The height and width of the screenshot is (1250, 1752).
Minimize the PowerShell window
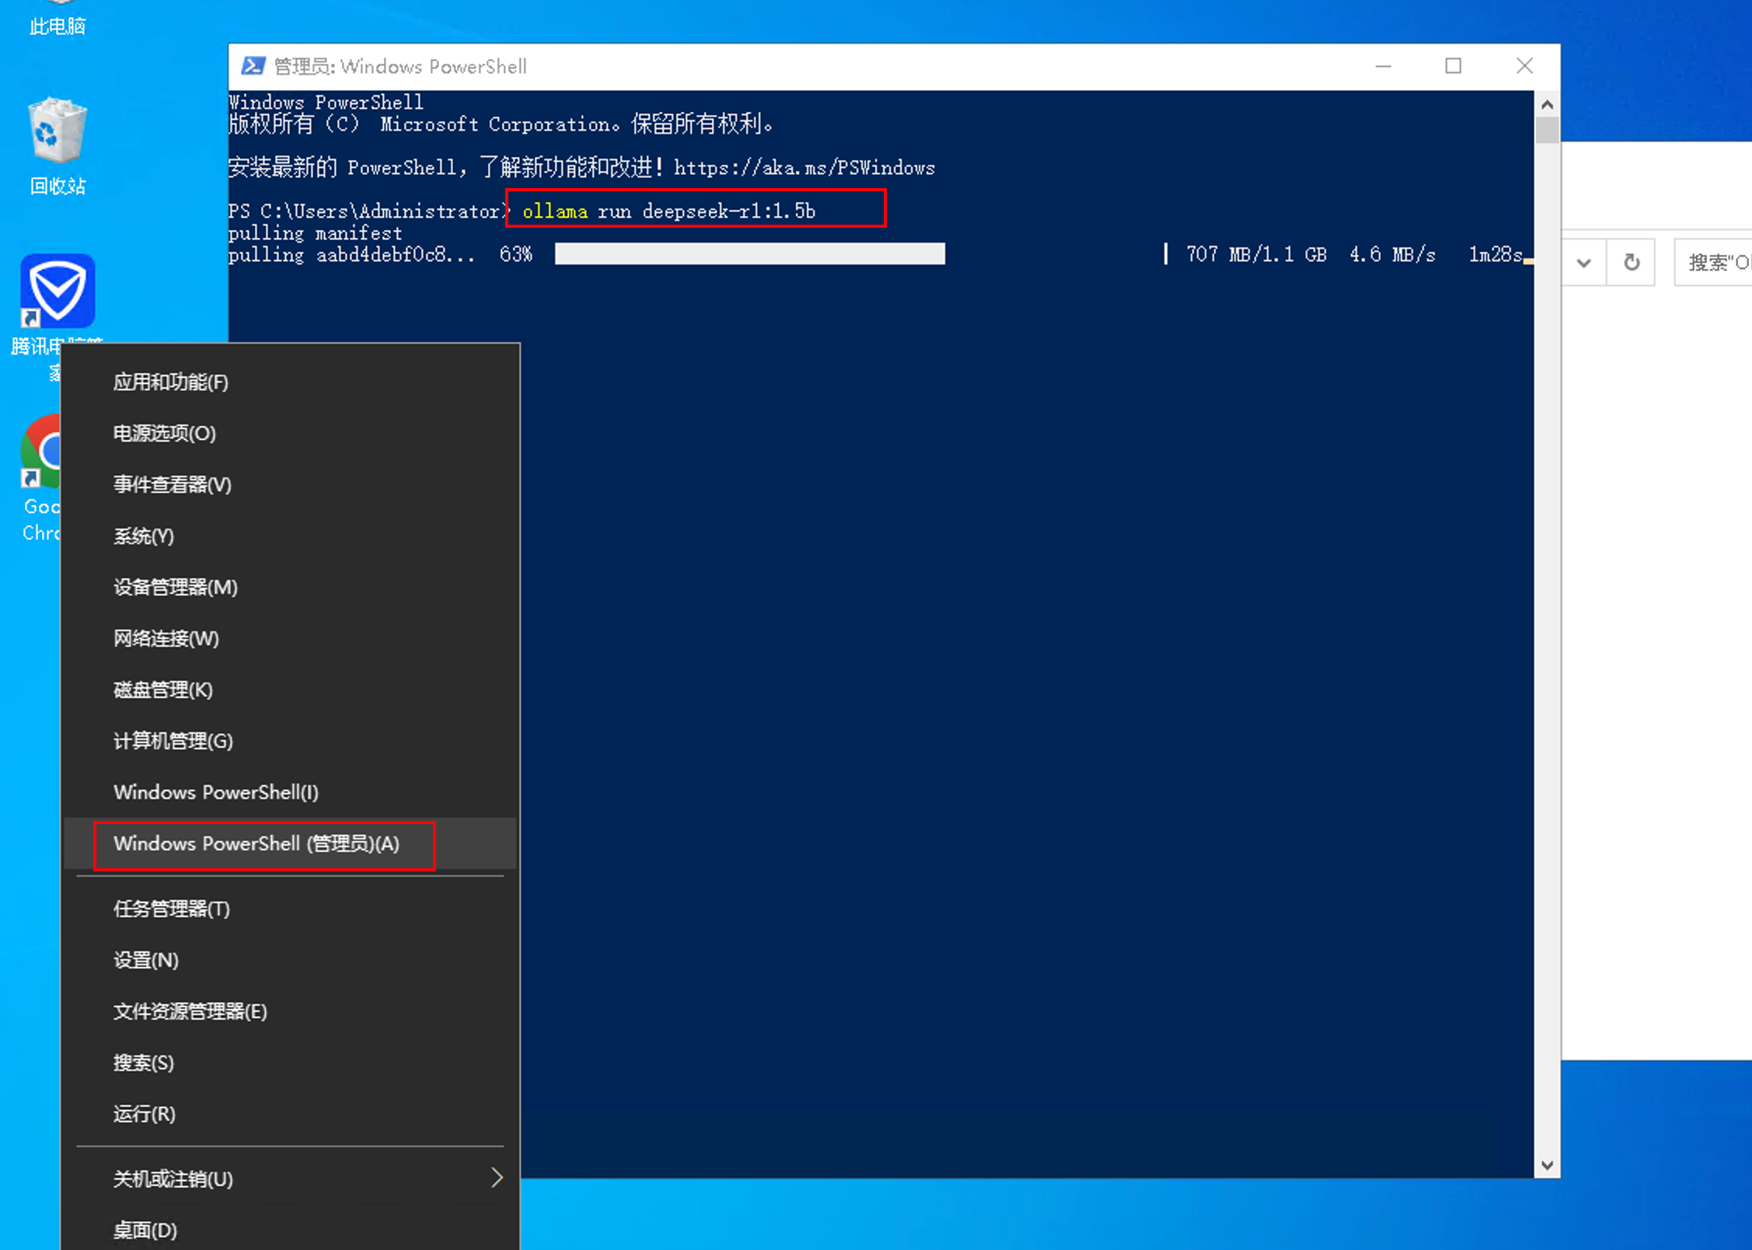1383,66
